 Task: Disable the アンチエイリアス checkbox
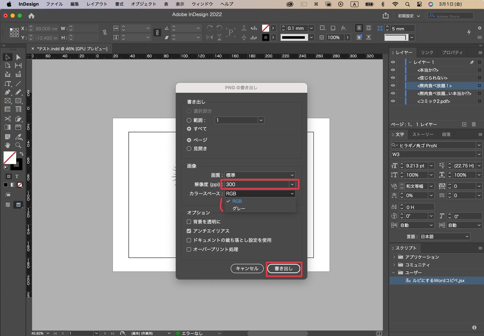click(x=189, y=231)
